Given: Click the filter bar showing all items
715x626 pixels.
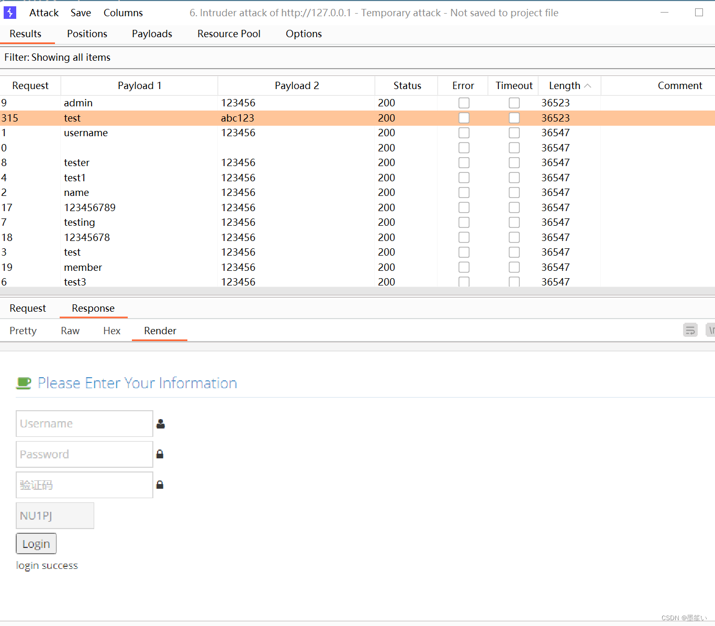Looking at the screenshot, I should [357, 58].
